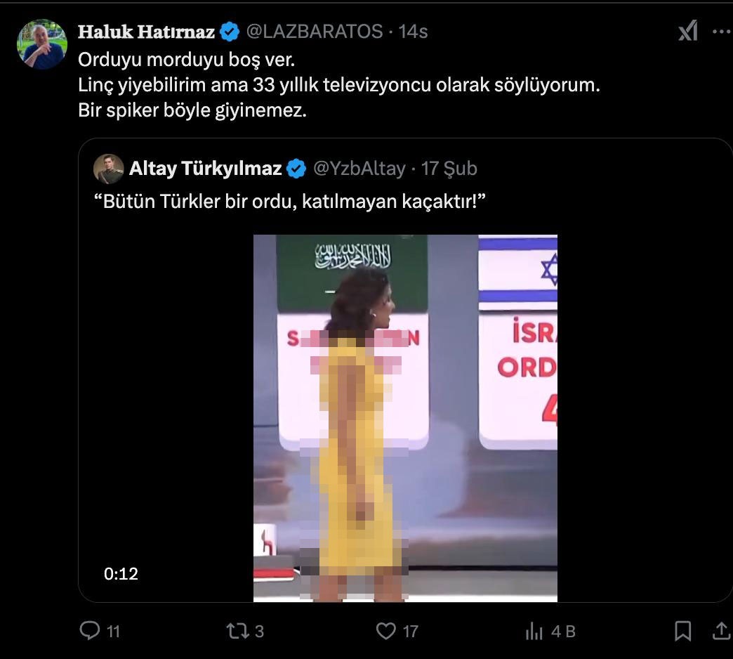Click verified badge beside Altay Türkyılmaz

296,168
